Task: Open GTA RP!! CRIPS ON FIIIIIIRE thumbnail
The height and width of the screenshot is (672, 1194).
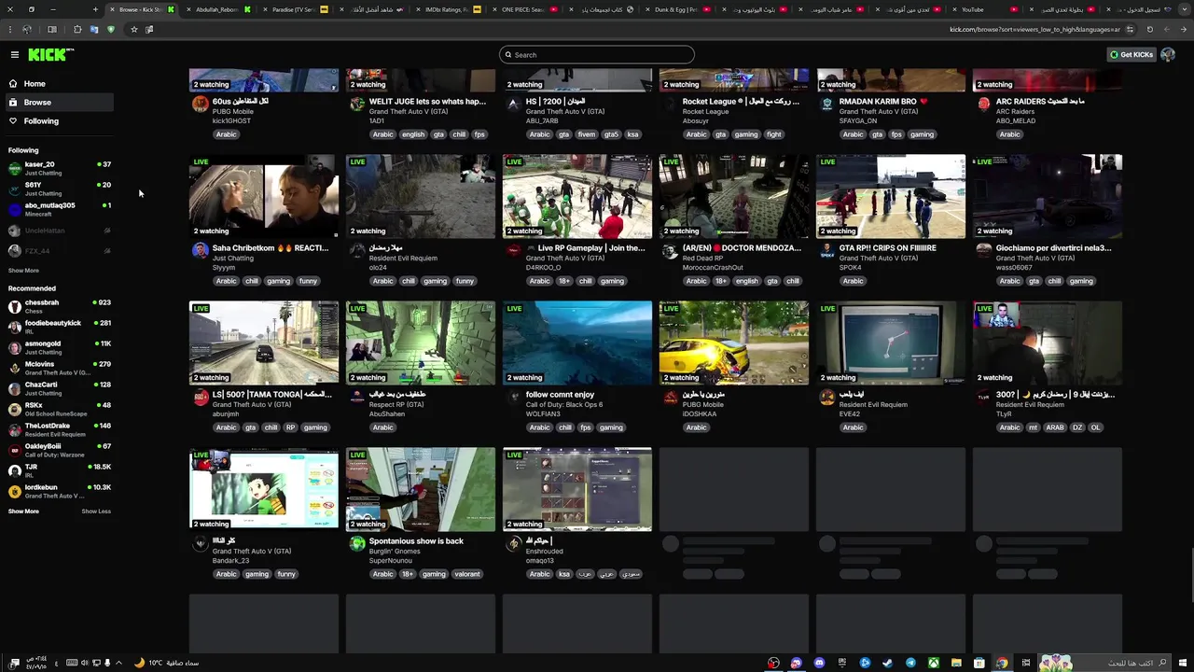Action: tap(891, 197)
